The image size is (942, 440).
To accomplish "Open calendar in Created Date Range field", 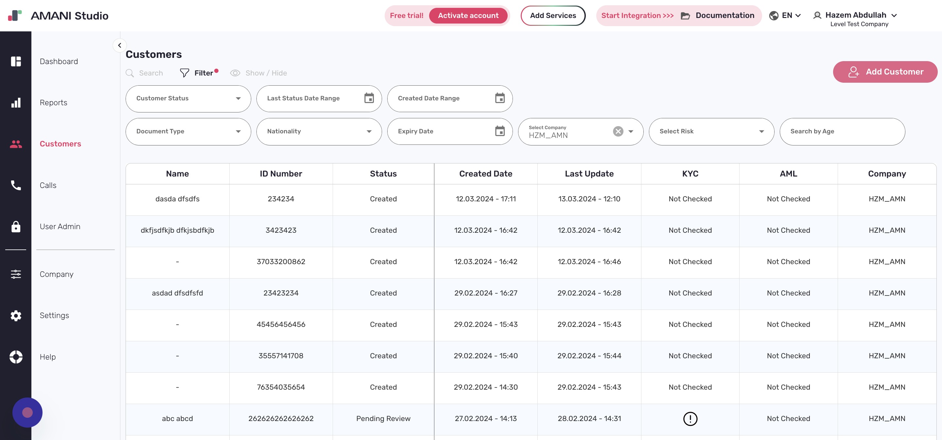I will tap(499, 98).
